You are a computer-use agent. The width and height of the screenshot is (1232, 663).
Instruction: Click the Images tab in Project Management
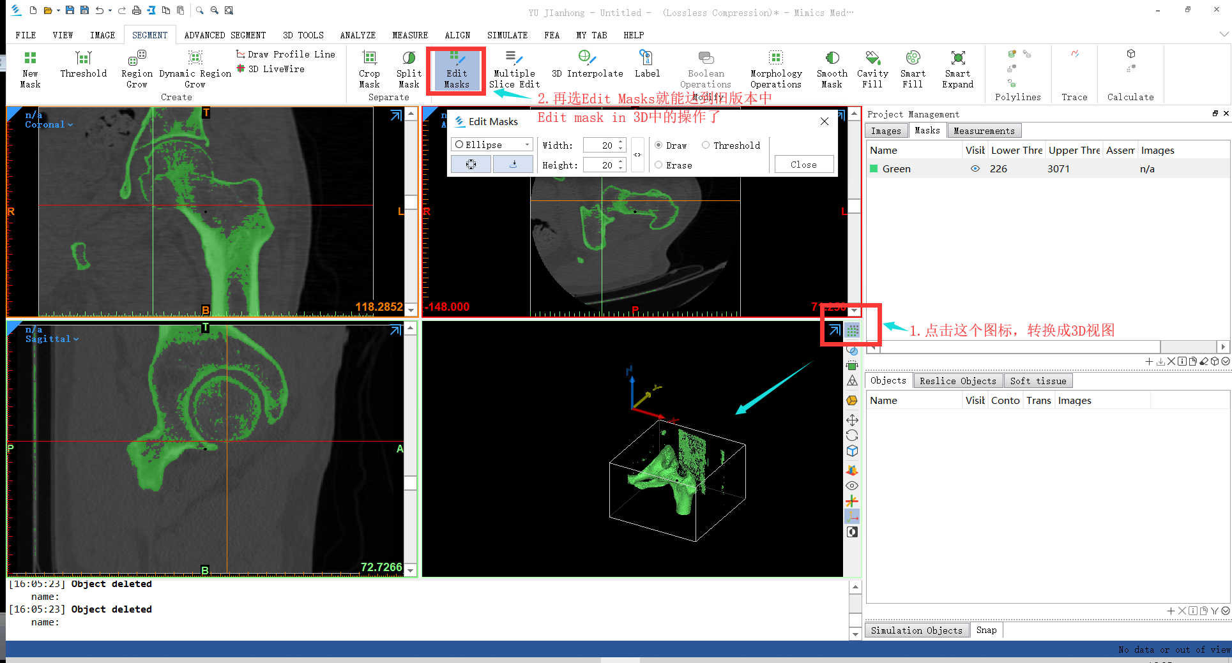click(886, 131)
